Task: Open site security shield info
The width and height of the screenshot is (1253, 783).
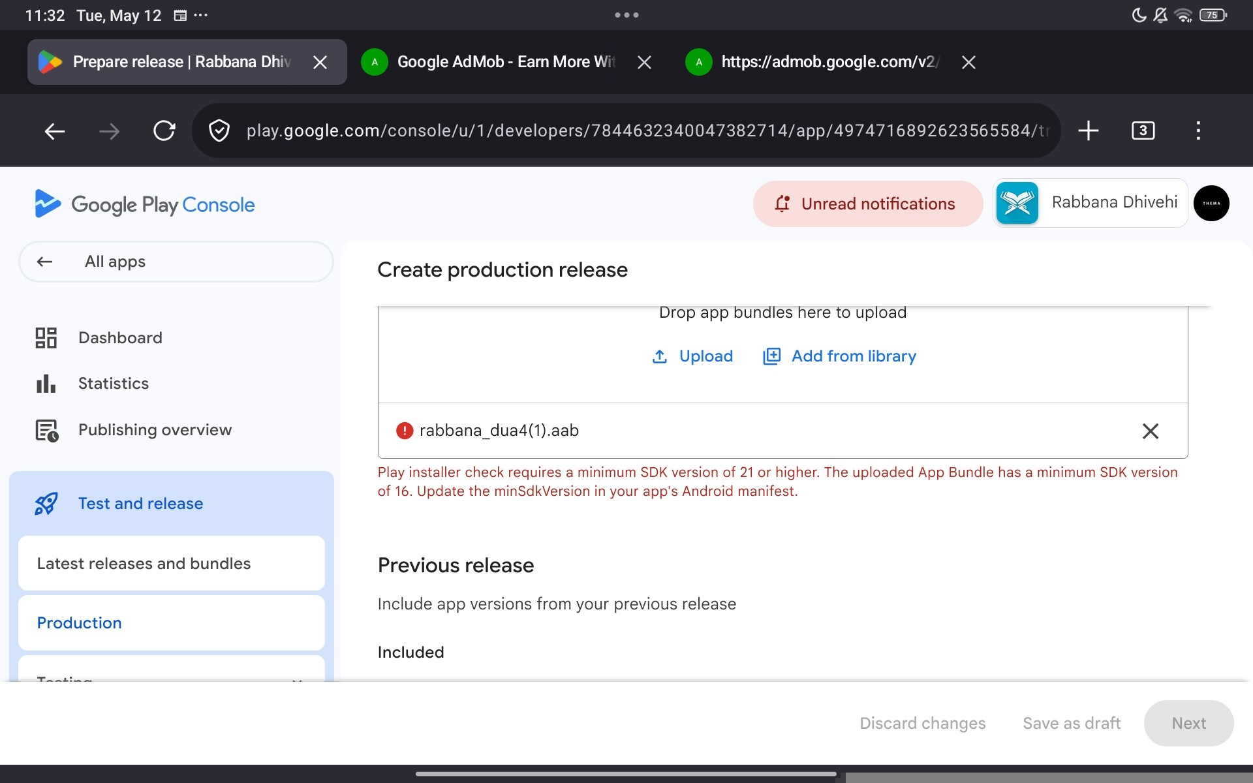Action: tap(219, 130)
